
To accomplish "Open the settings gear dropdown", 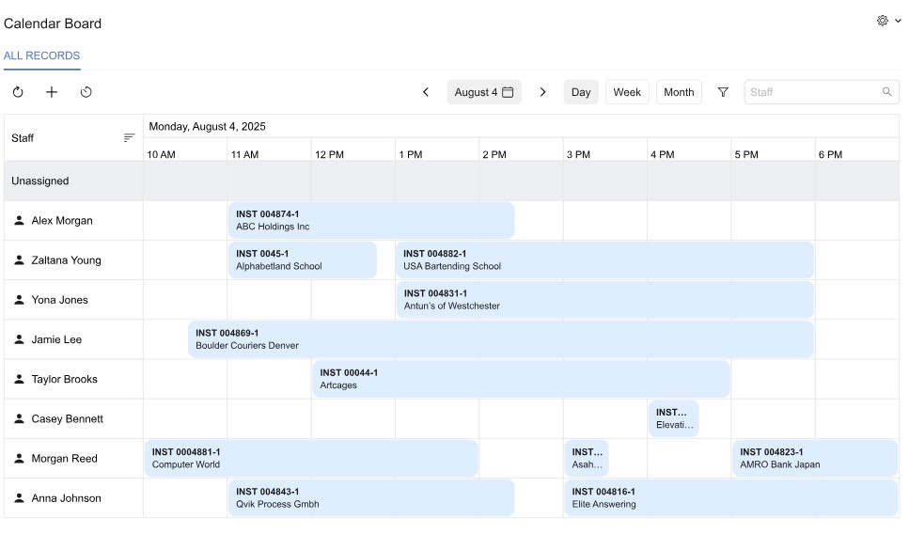I will 887,21.
